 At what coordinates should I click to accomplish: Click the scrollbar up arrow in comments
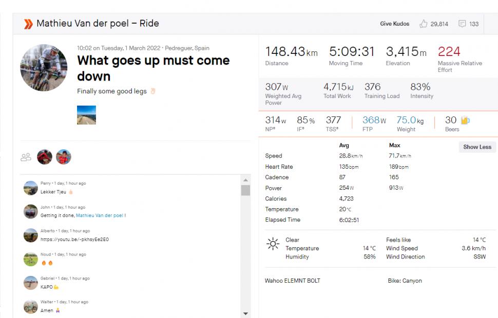(245, 180)
